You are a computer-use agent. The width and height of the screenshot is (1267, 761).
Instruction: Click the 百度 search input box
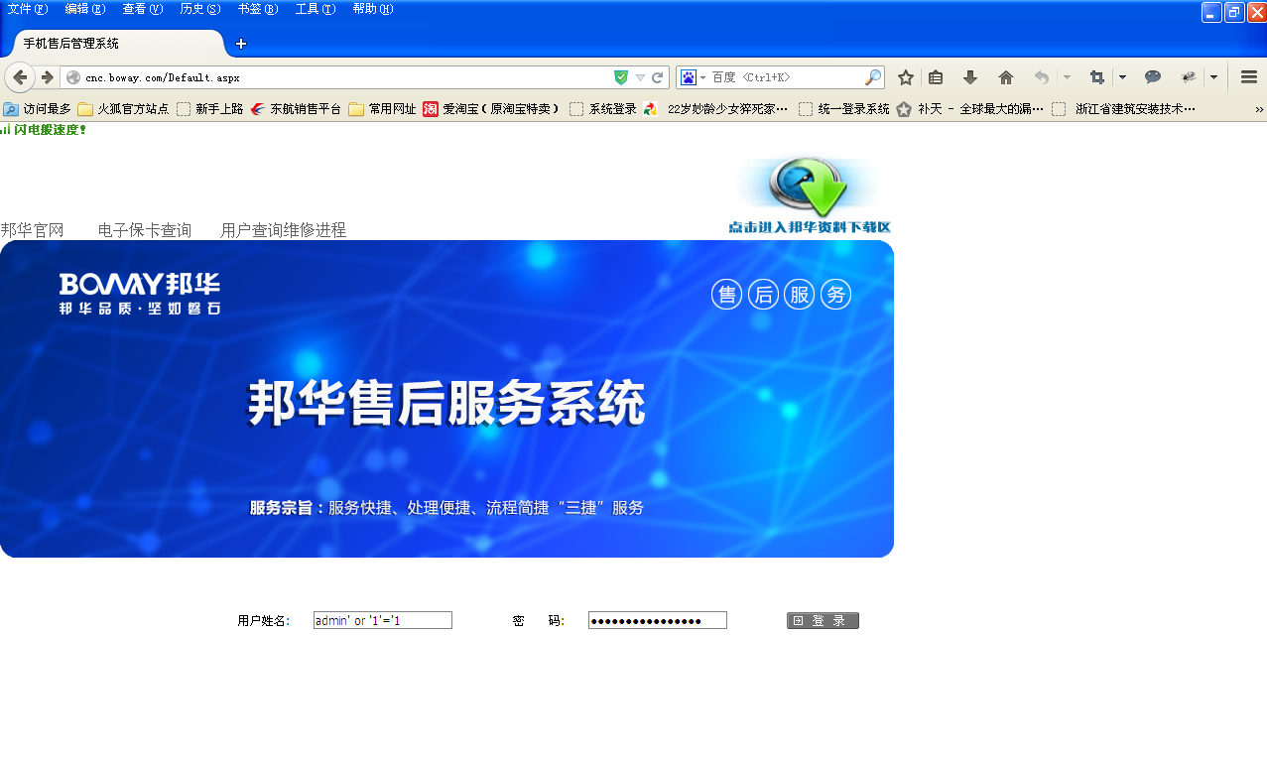coord(784,77)
